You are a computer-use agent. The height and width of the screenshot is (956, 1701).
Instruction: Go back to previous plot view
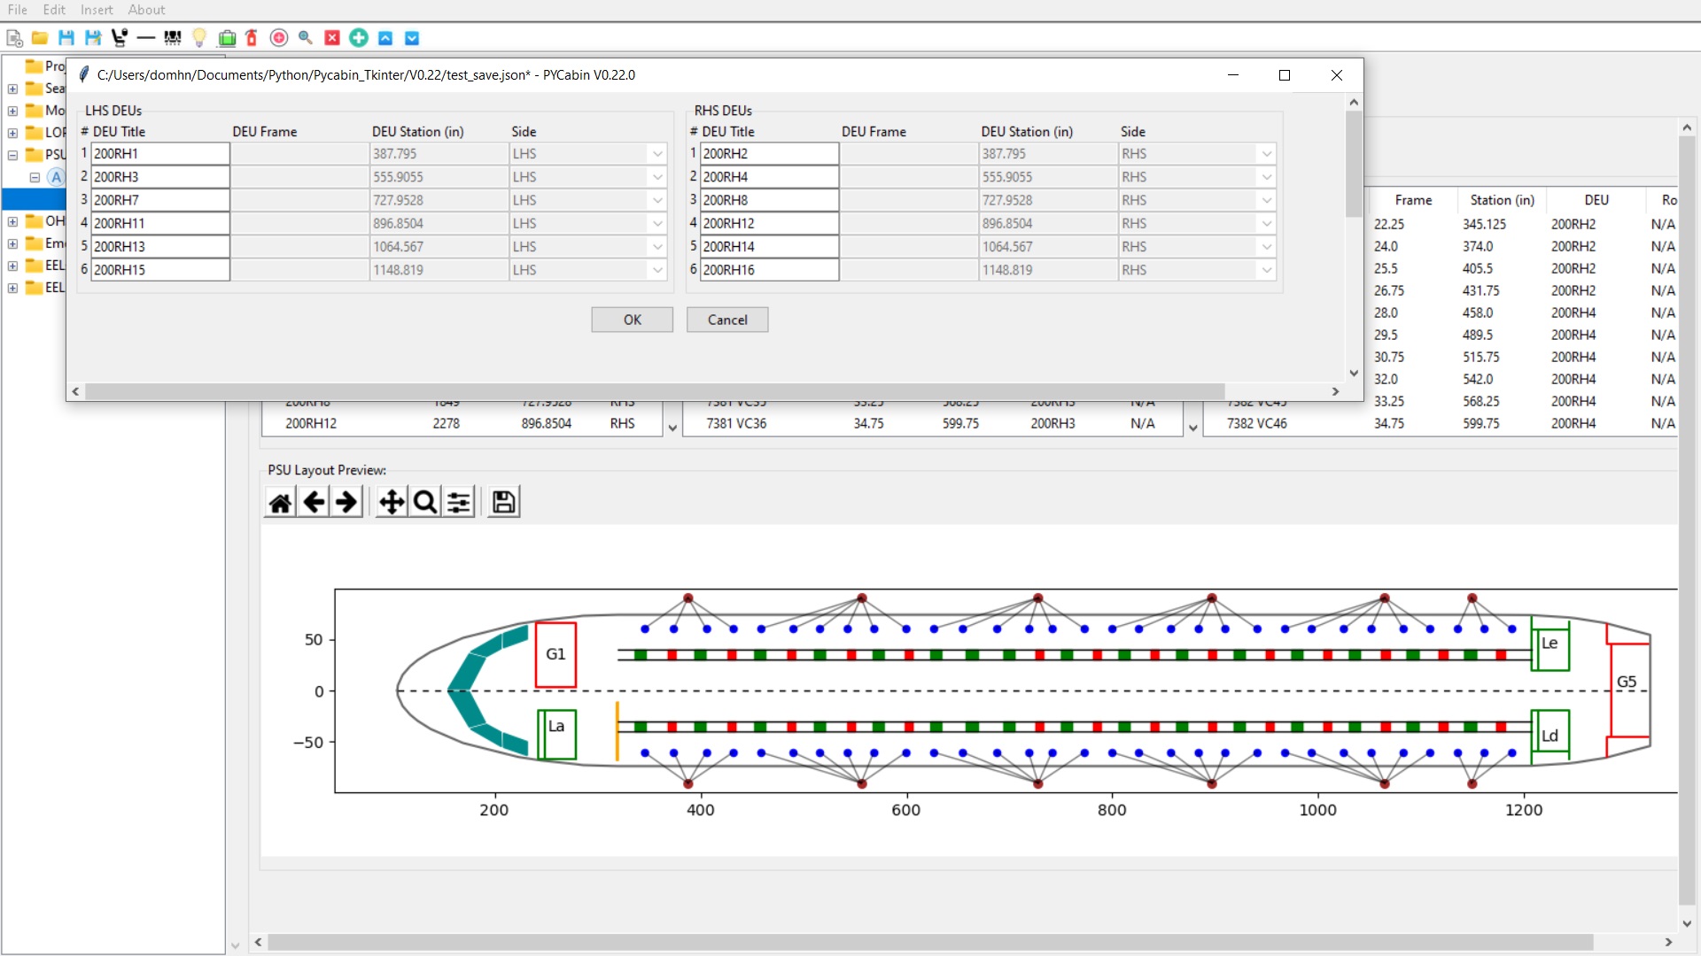coord(314,503)
